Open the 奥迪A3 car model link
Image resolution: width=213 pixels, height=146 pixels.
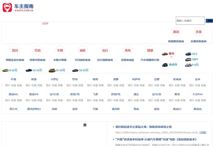[177, 109]
